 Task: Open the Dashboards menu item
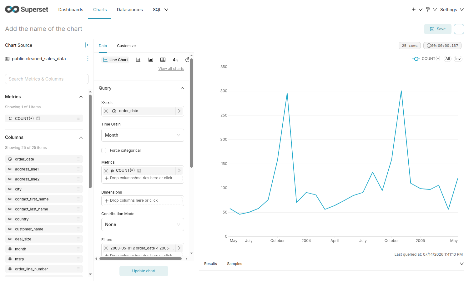(71, 10)
